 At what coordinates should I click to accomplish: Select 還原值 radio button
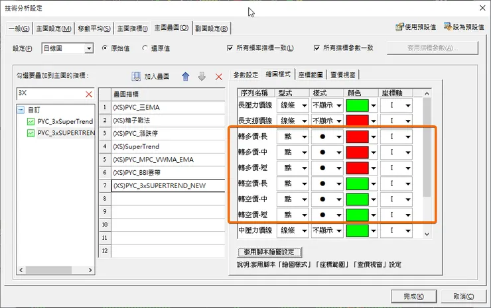tap(145, 48)
